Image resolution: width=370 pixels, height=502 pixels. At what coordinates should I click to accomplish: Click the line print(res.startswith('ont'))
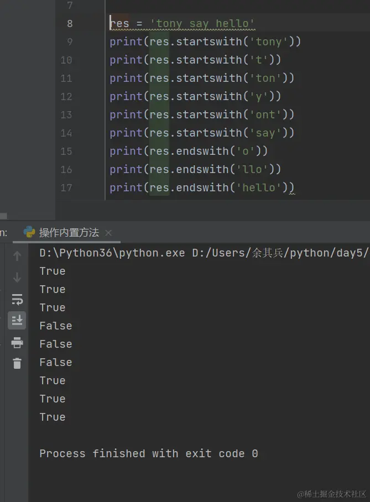coord(202,114)
